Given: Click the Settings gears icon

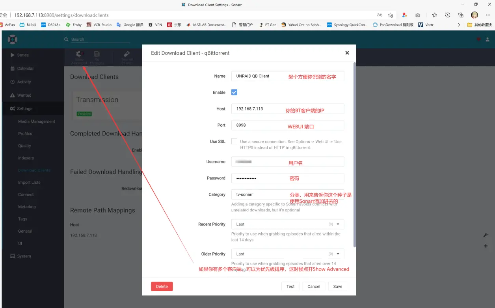Looking at the screenshot, I should [x=13, y=109].
